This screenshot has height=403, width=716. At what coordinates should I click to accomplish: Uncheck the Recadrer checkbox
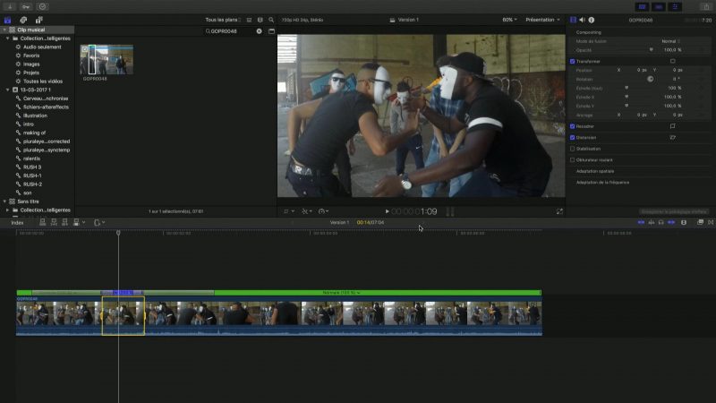pos(572,126)
